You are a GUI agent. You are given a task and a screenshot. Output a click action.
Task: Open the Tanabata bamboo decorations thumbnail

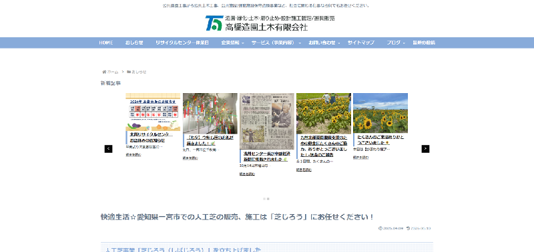[210, 113]
